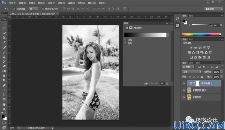
Task: Select the Clone Stamp tool
Action: [x=4, y=57]
